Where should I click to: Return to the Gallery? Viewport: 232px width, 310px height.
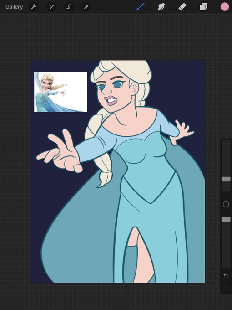(x=14, y=7)
